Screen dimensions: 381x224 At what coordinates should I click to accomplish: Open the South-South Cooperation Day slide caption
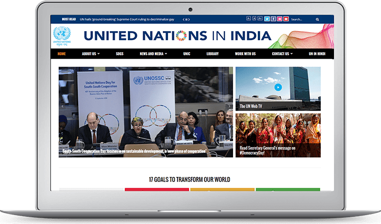tap(134, 151)
